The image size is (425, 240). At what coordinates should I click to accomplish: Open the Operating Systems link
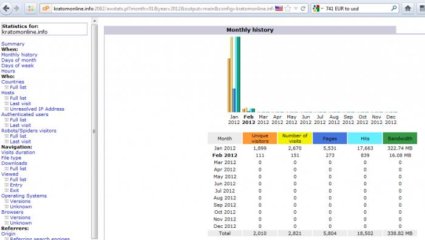pyautogui.click(x=24, y=196)
